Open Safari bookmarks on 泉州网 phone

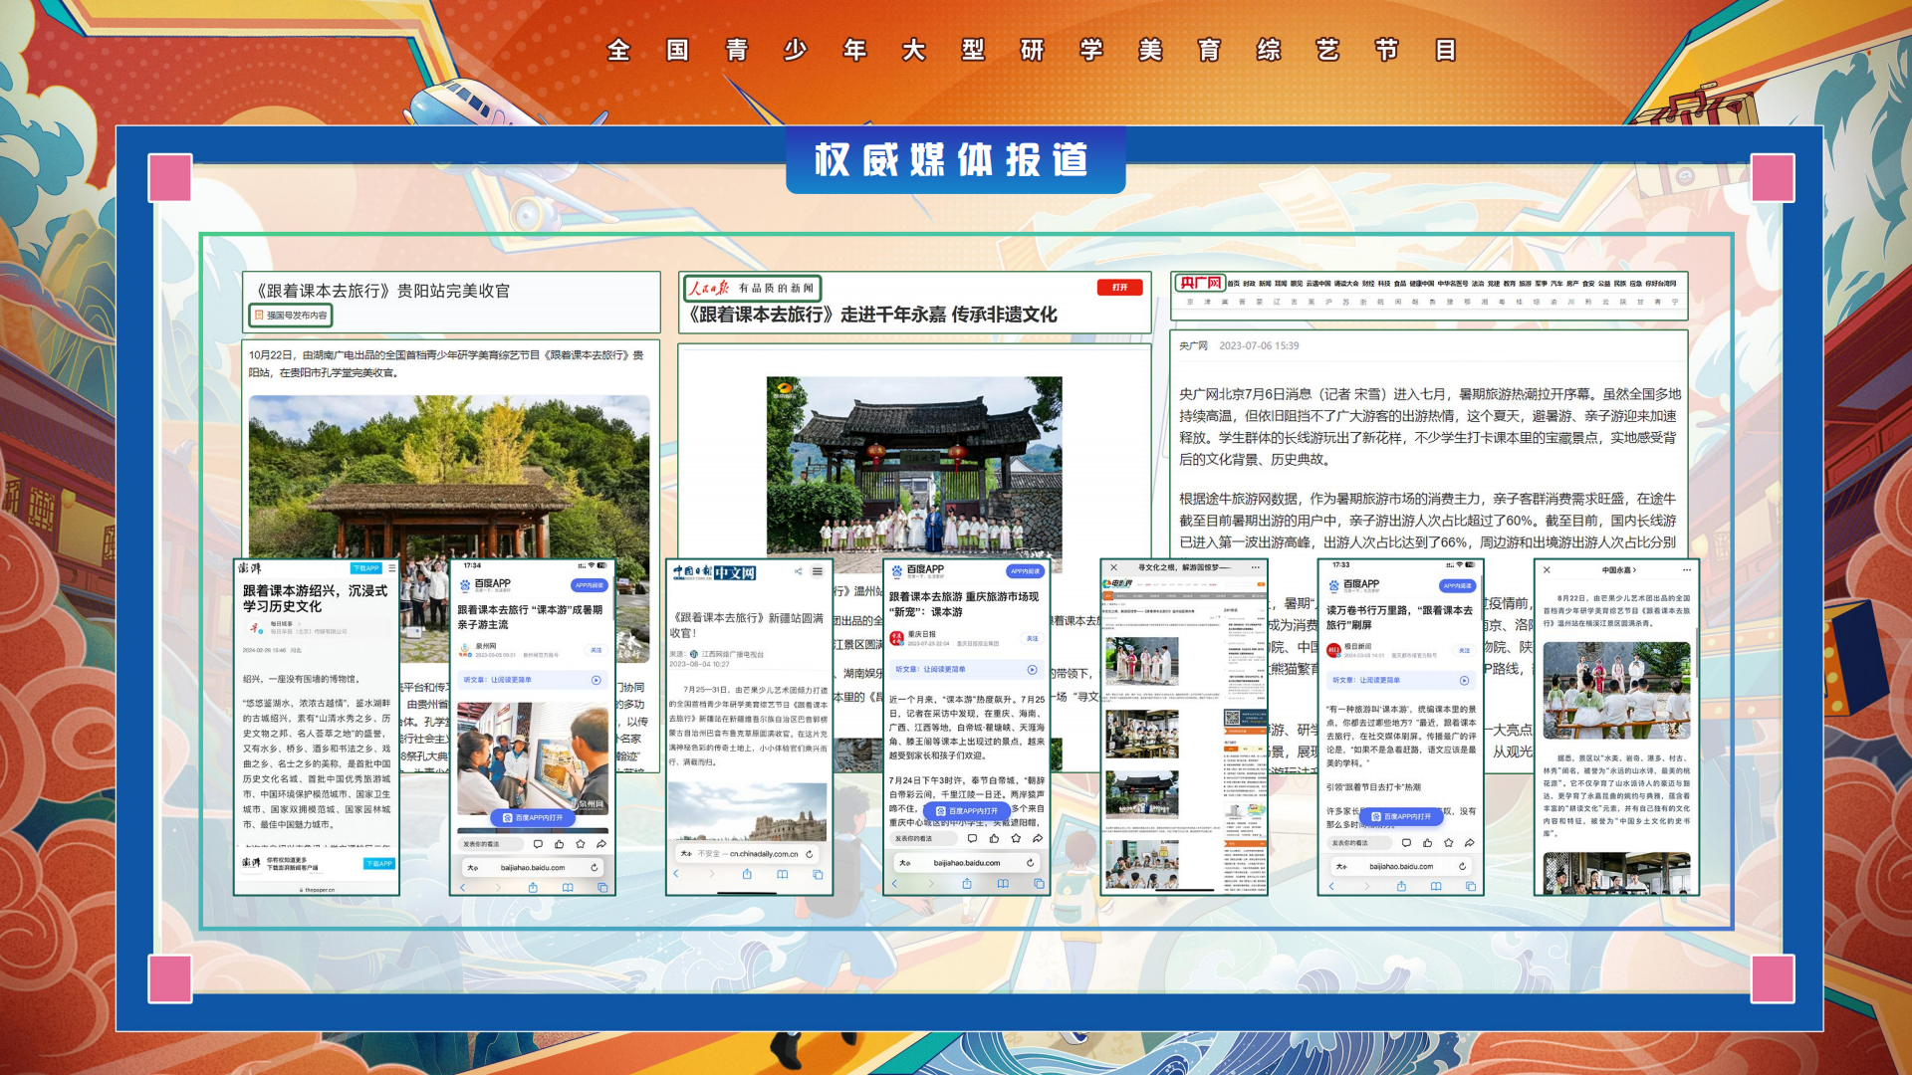568,887
